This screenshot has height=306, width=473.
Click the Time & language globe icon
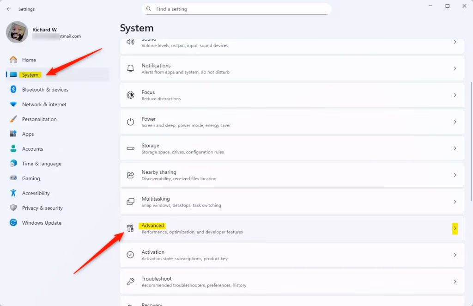pyautogui.click(x=13, y=163)
